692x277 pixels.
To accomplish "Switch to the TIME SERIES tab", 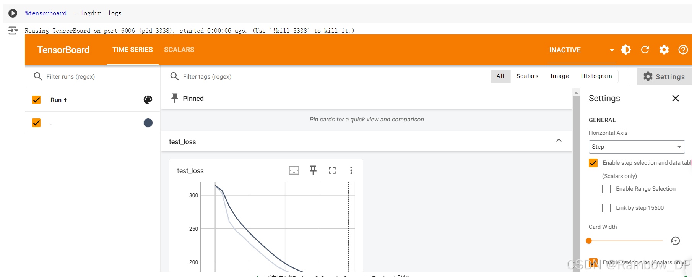I will click(133, 50).
